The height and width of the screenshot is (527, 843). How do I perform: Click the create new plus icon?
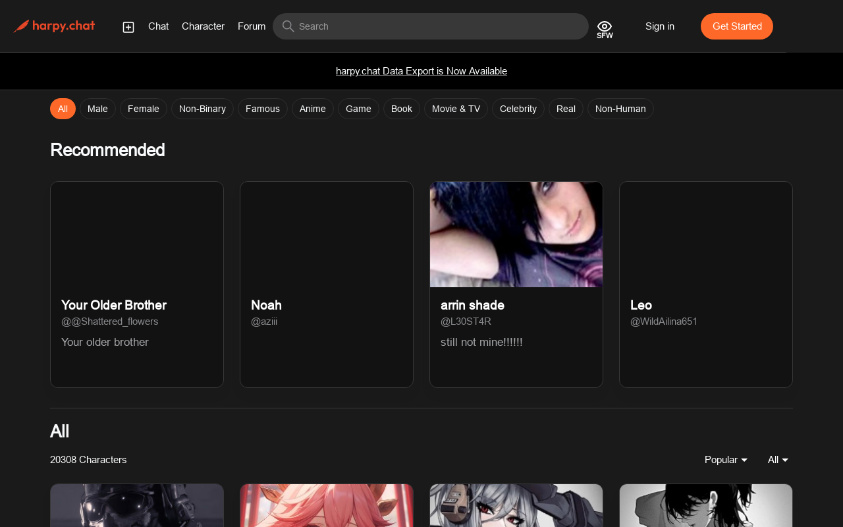coord(128,27)
